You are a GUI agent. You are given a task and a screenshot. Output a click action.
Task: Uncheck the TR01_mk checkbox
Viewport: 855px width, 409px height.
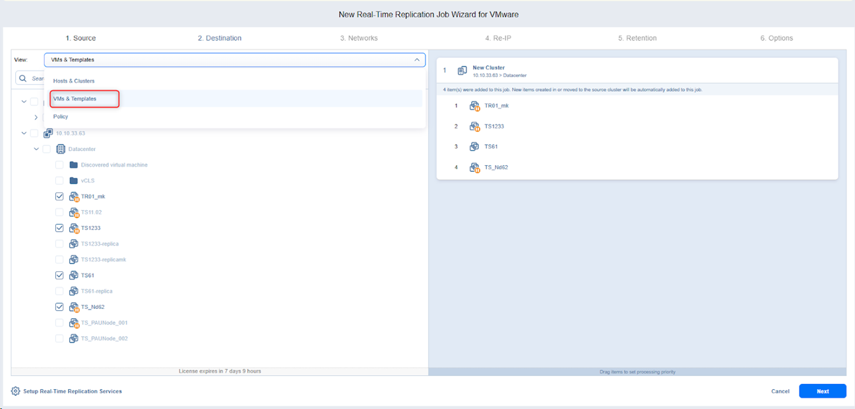(x=59, y=196)
